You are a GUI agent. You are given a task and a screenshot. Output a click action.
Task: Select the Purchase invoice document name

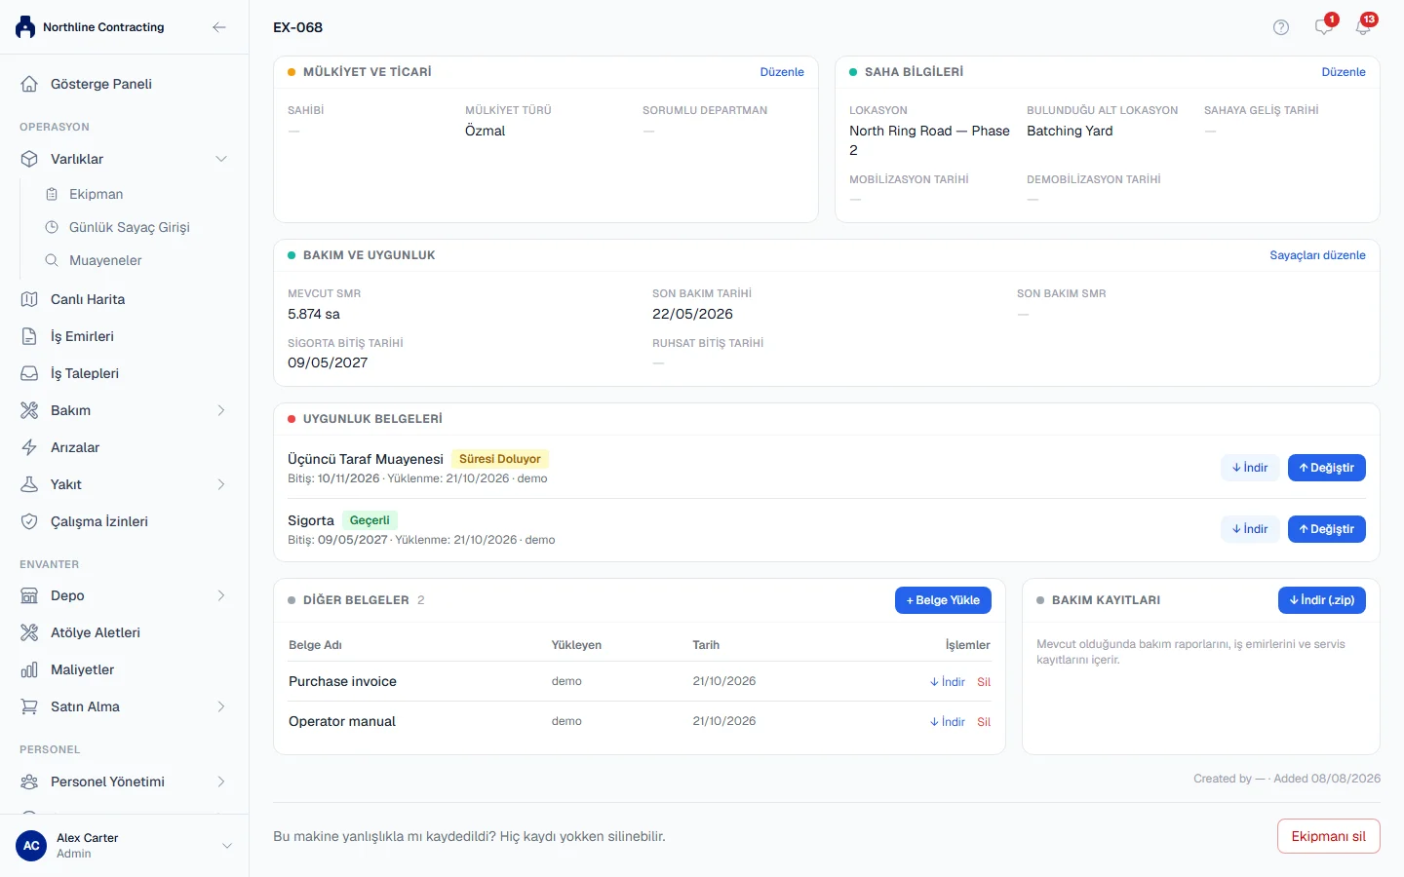(x=342, y=681)
